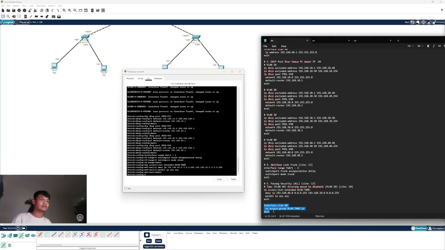The image size is (445, 250).
Task: Open Notepad's File menu
Action: pos(265,46)
